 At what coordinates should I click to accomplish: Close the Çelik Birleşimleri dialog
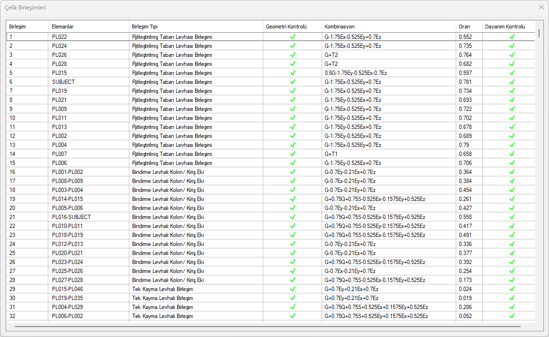click(x=541, y=8)
